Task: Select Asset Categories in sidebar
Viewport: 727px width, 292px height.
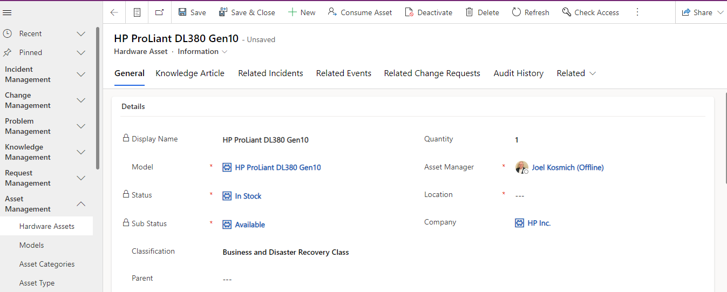Action: pyautogui.click(x=46, y=264)
